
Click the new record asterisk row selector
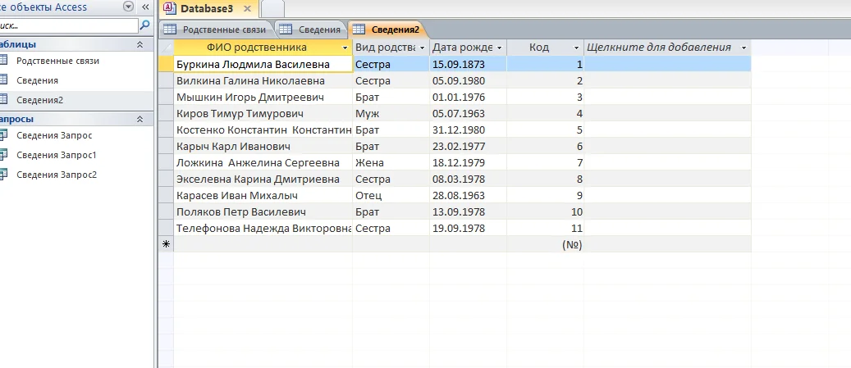point(166,244)
